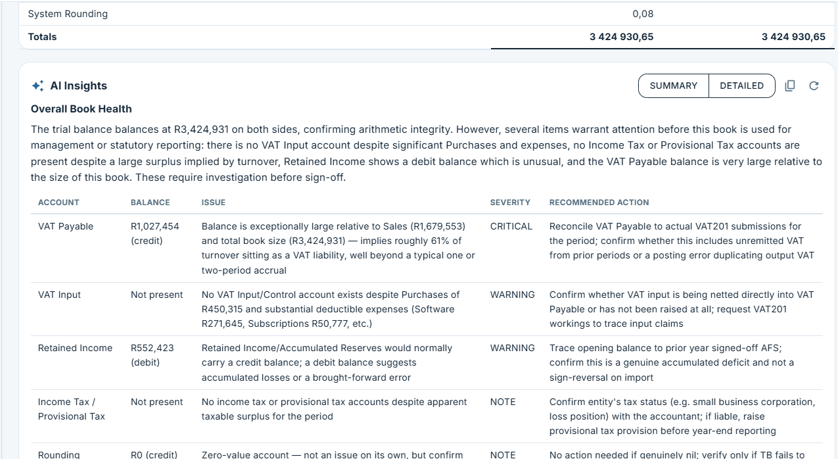Click the WARNING label in Retained Income row
Viewport: 838px width, 459px height.
[513, 348]
